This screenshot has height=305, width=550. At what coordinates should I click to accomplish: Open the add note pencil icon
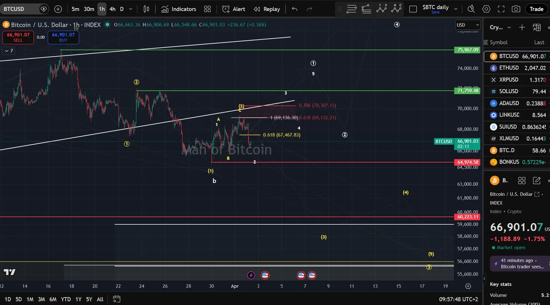point(537,180)
